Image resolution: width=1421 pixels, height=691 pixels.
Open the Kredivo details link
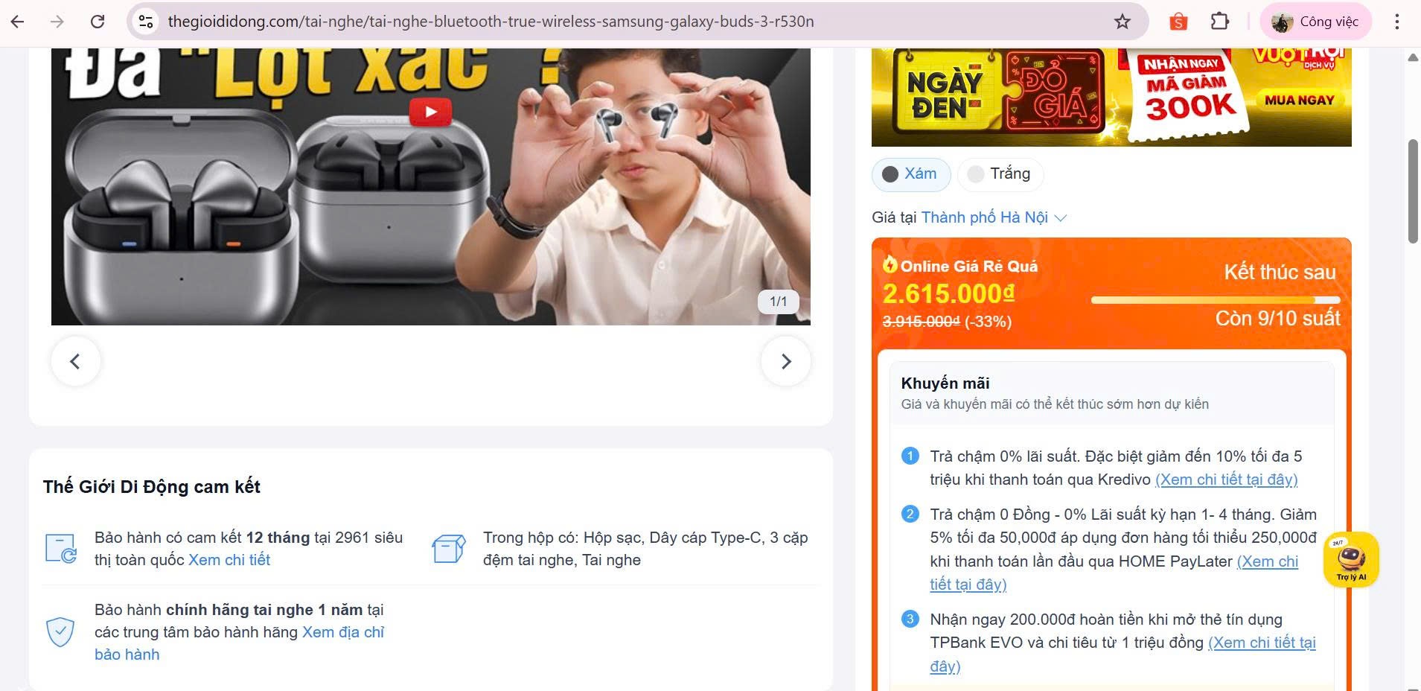[x=1225, y=480]
